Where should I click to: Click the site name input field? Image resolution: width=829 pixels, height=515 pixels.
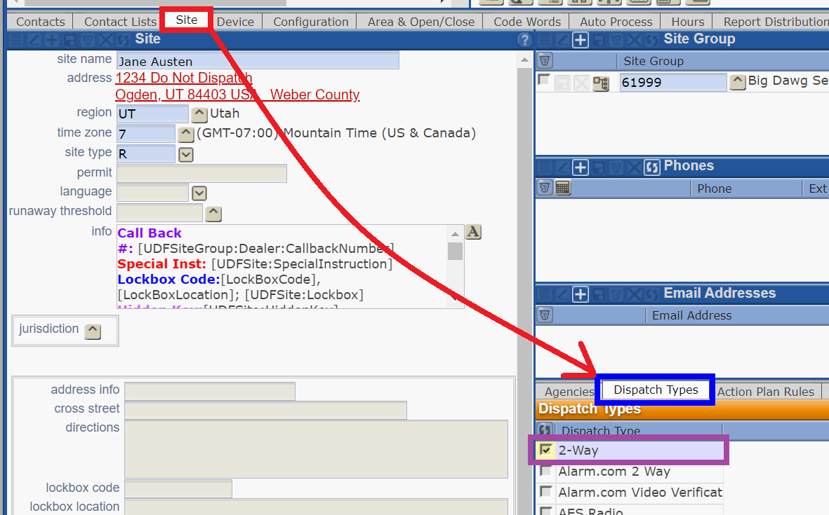pos(258,61)
